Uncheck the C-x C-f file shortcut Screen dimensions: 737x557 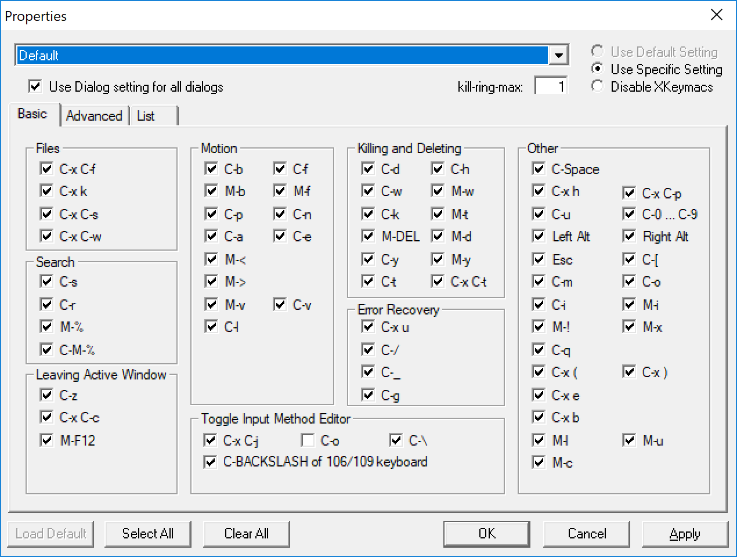[47, 169]
